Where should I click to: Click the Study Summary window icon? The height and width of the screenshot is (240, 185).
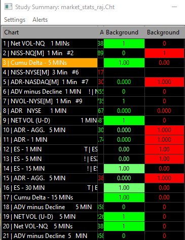click(8, 7)
